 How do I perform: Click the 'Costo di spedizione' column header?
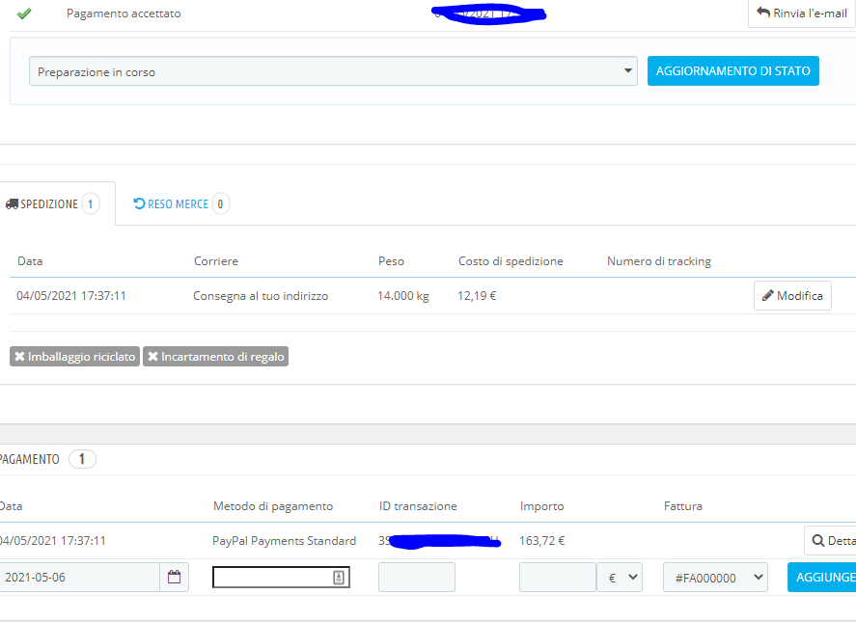click(511, 261)
